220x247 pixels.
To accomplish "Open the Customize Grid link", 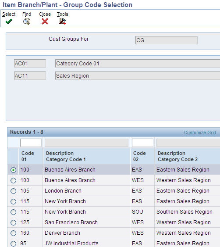I will [x=200, y=132].
